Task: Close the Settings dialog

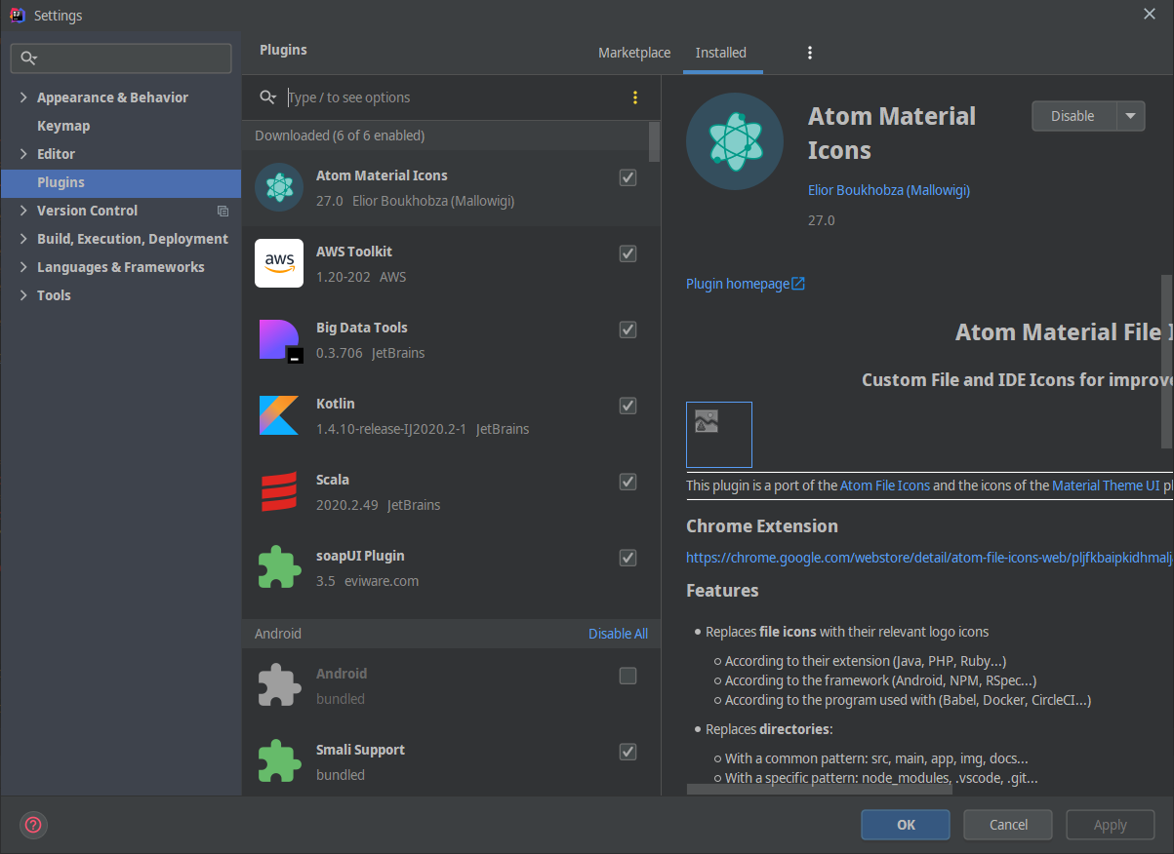Action: (1150, 14)
